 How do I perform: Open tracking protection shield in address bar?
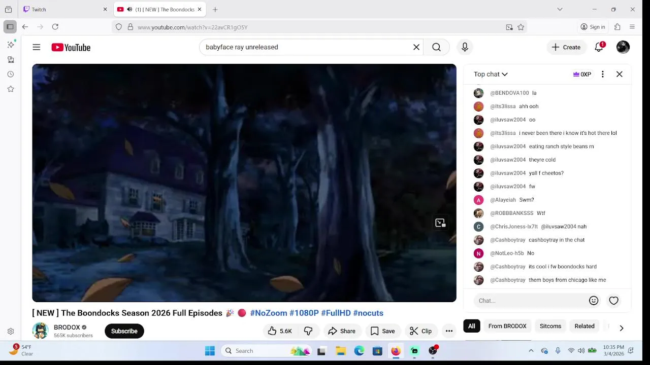pyautogui.click(x=119, y=27)
